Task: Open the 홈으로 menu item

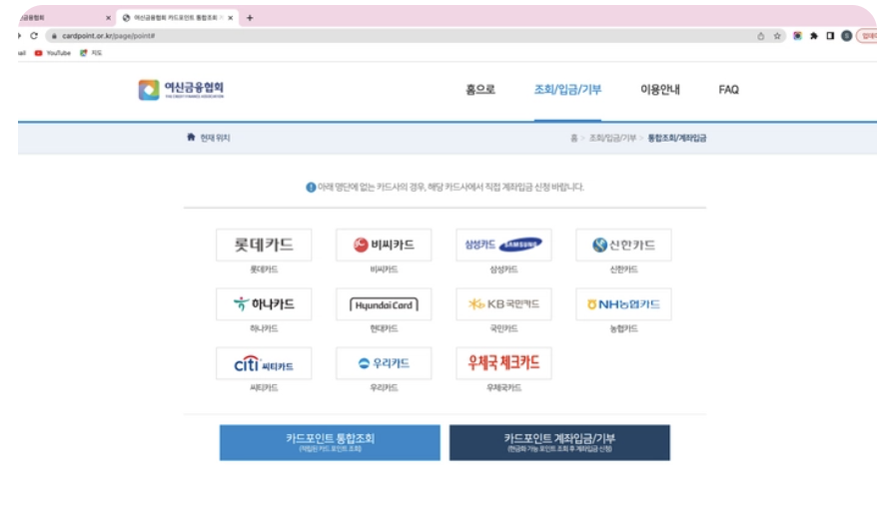Action: tap(480, 90)
